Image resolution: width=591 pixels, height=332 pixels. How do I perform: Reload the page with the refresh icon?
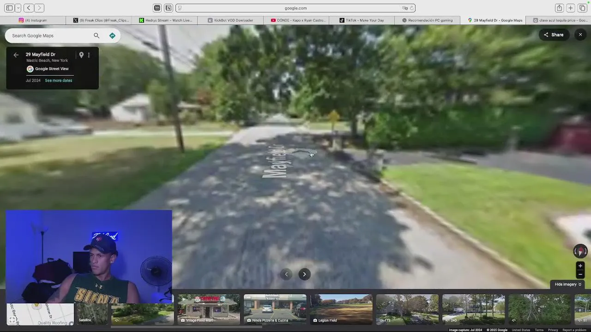pos(411,8)
